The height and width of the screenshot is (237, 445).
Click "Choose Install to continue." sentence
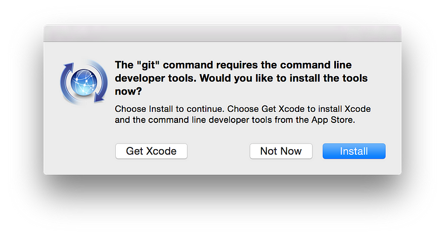pyautogui.click(x=170, y=108)
